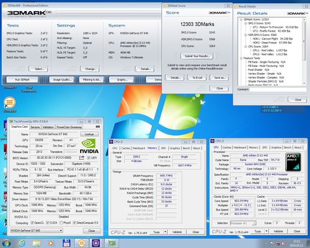Open Mainboard tab in CPU-Z CPU window
The width and height of the screenshot is (310, 248).
(240, 148)
